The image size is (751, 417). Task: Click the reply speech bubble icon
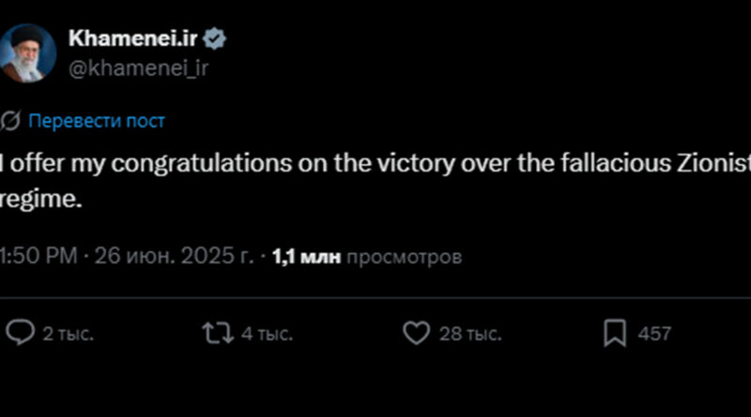point(19,333)
